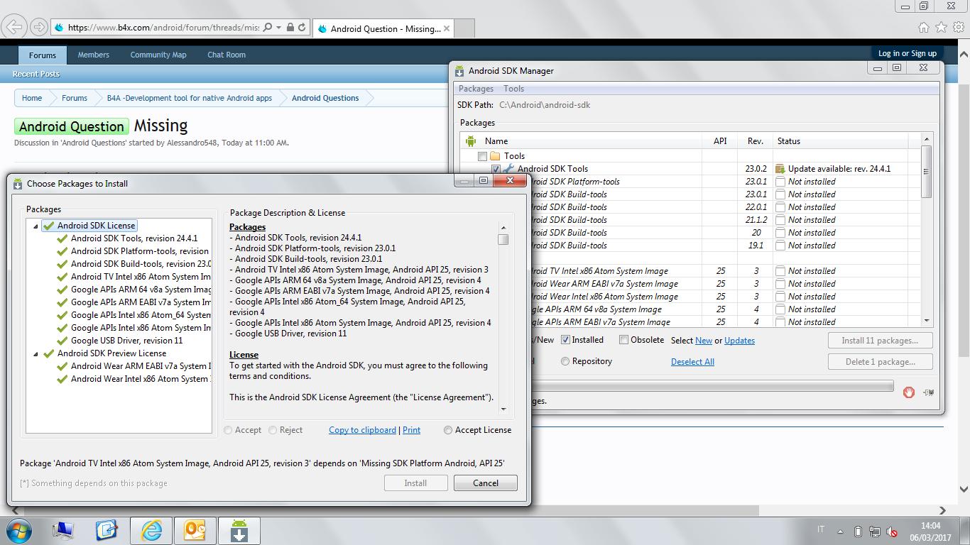970x545 pixels.
Task: Open the Android SDK Manager taskbar icon
Action: [x=239, y=531]
